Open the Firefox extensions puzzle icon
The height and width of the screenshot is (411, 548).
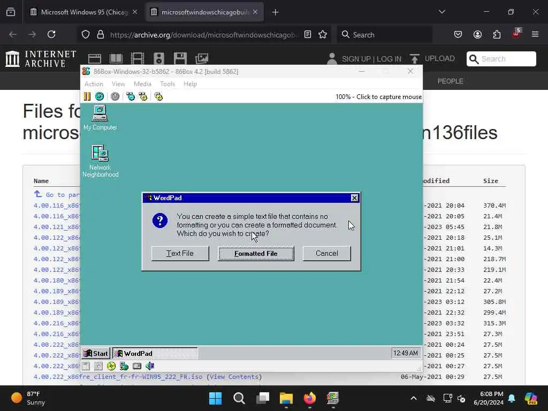coord(497,34)
